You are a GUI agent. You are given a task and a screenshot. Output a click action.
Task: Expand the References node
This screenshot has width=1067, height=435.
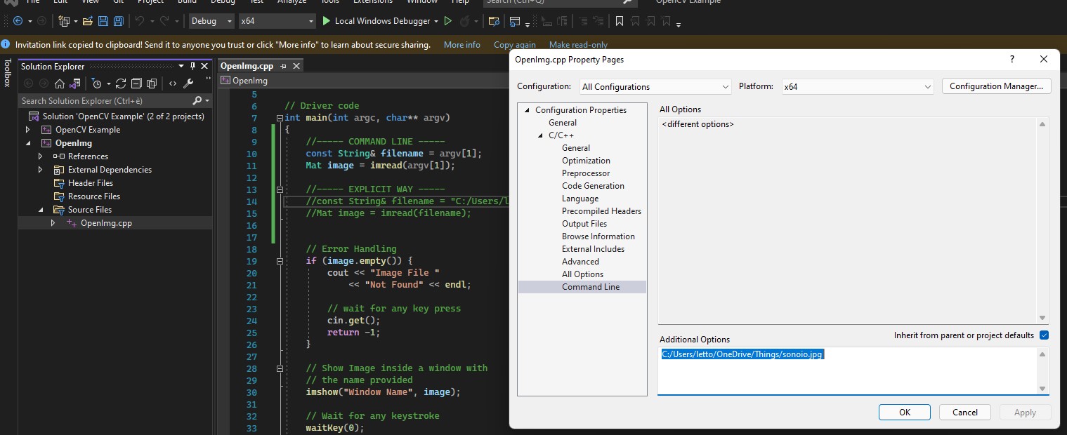pyautogui.click(x=41, y=156)
